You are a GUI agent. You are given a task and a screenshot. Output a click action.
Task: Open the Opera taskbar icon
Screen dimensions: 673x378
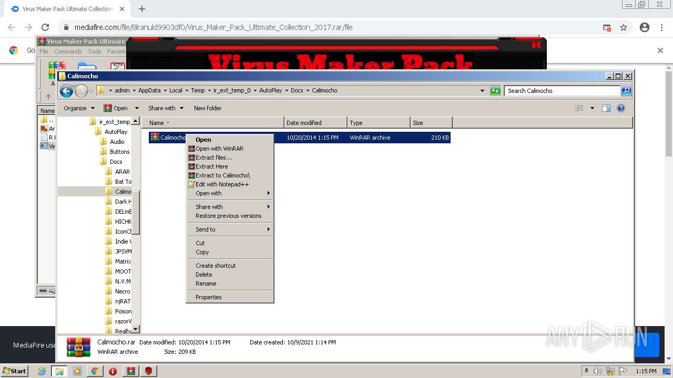[113, 371]
